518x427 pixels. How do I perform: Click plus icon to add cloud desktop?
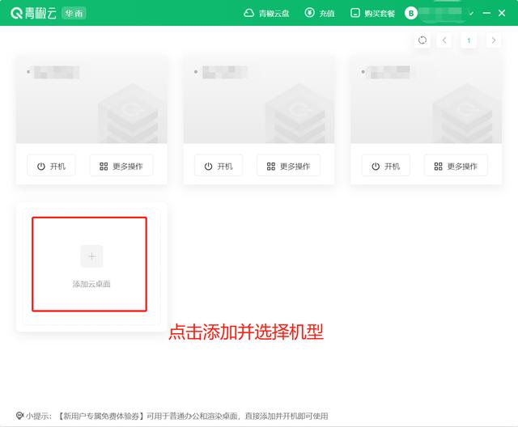(x=91, y=256)
